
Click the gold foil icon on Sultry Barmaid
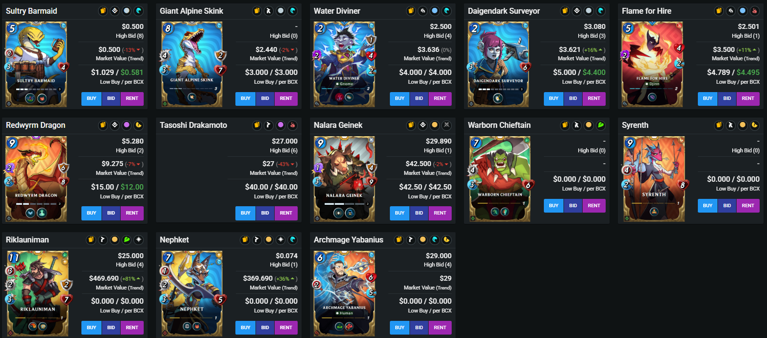tap(103, 11)
